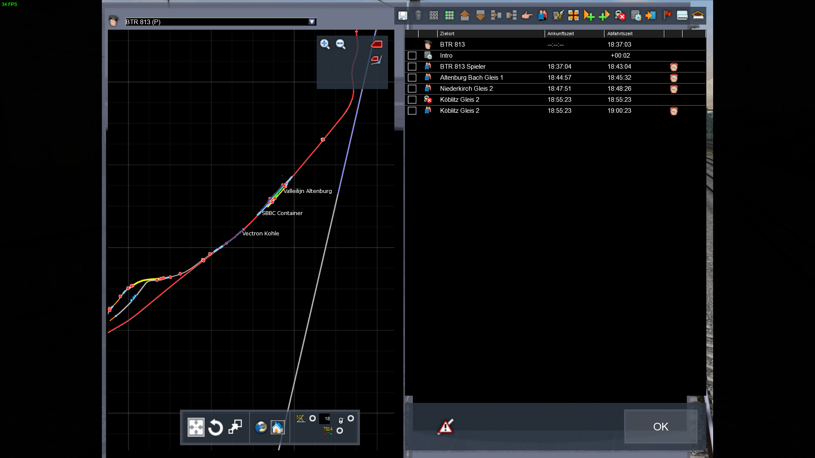
Task: Toggle the TS14 axis radio option
Action: [x=340, y=431]
